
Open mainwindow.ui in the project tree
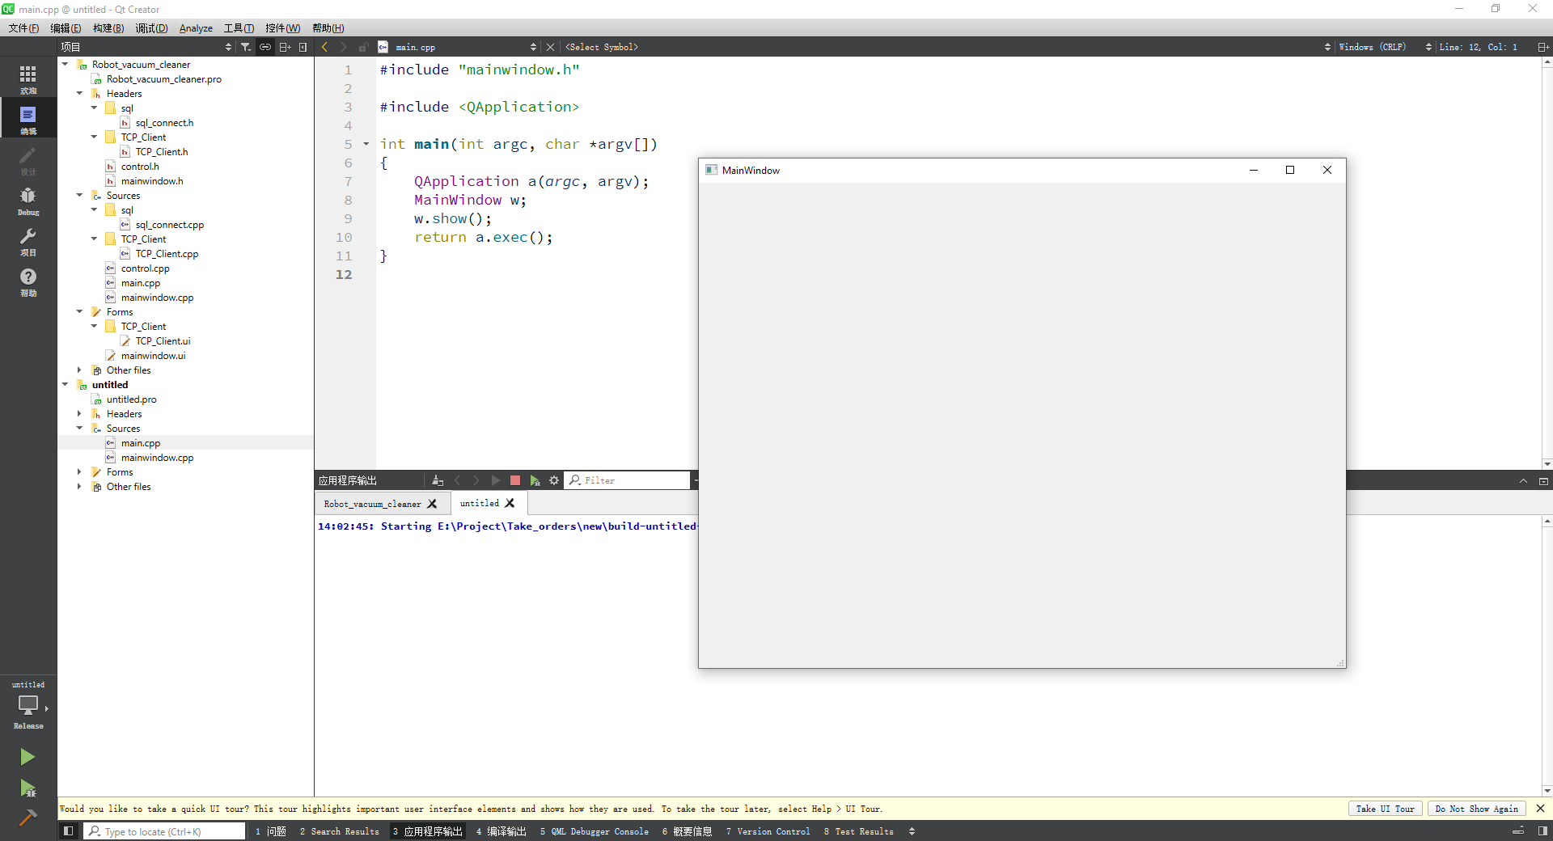153,356
